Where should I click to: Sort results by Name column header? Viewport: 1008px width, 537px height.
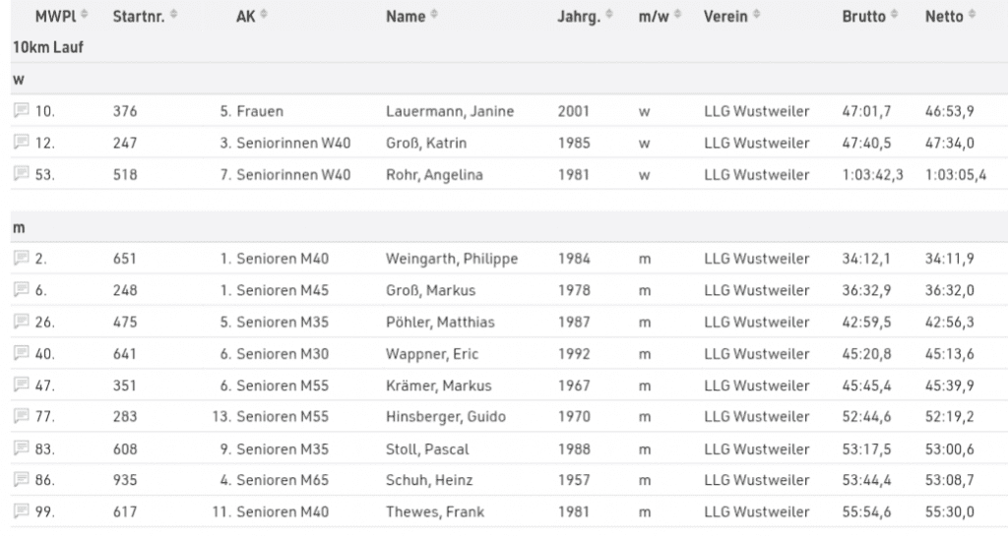435,17
